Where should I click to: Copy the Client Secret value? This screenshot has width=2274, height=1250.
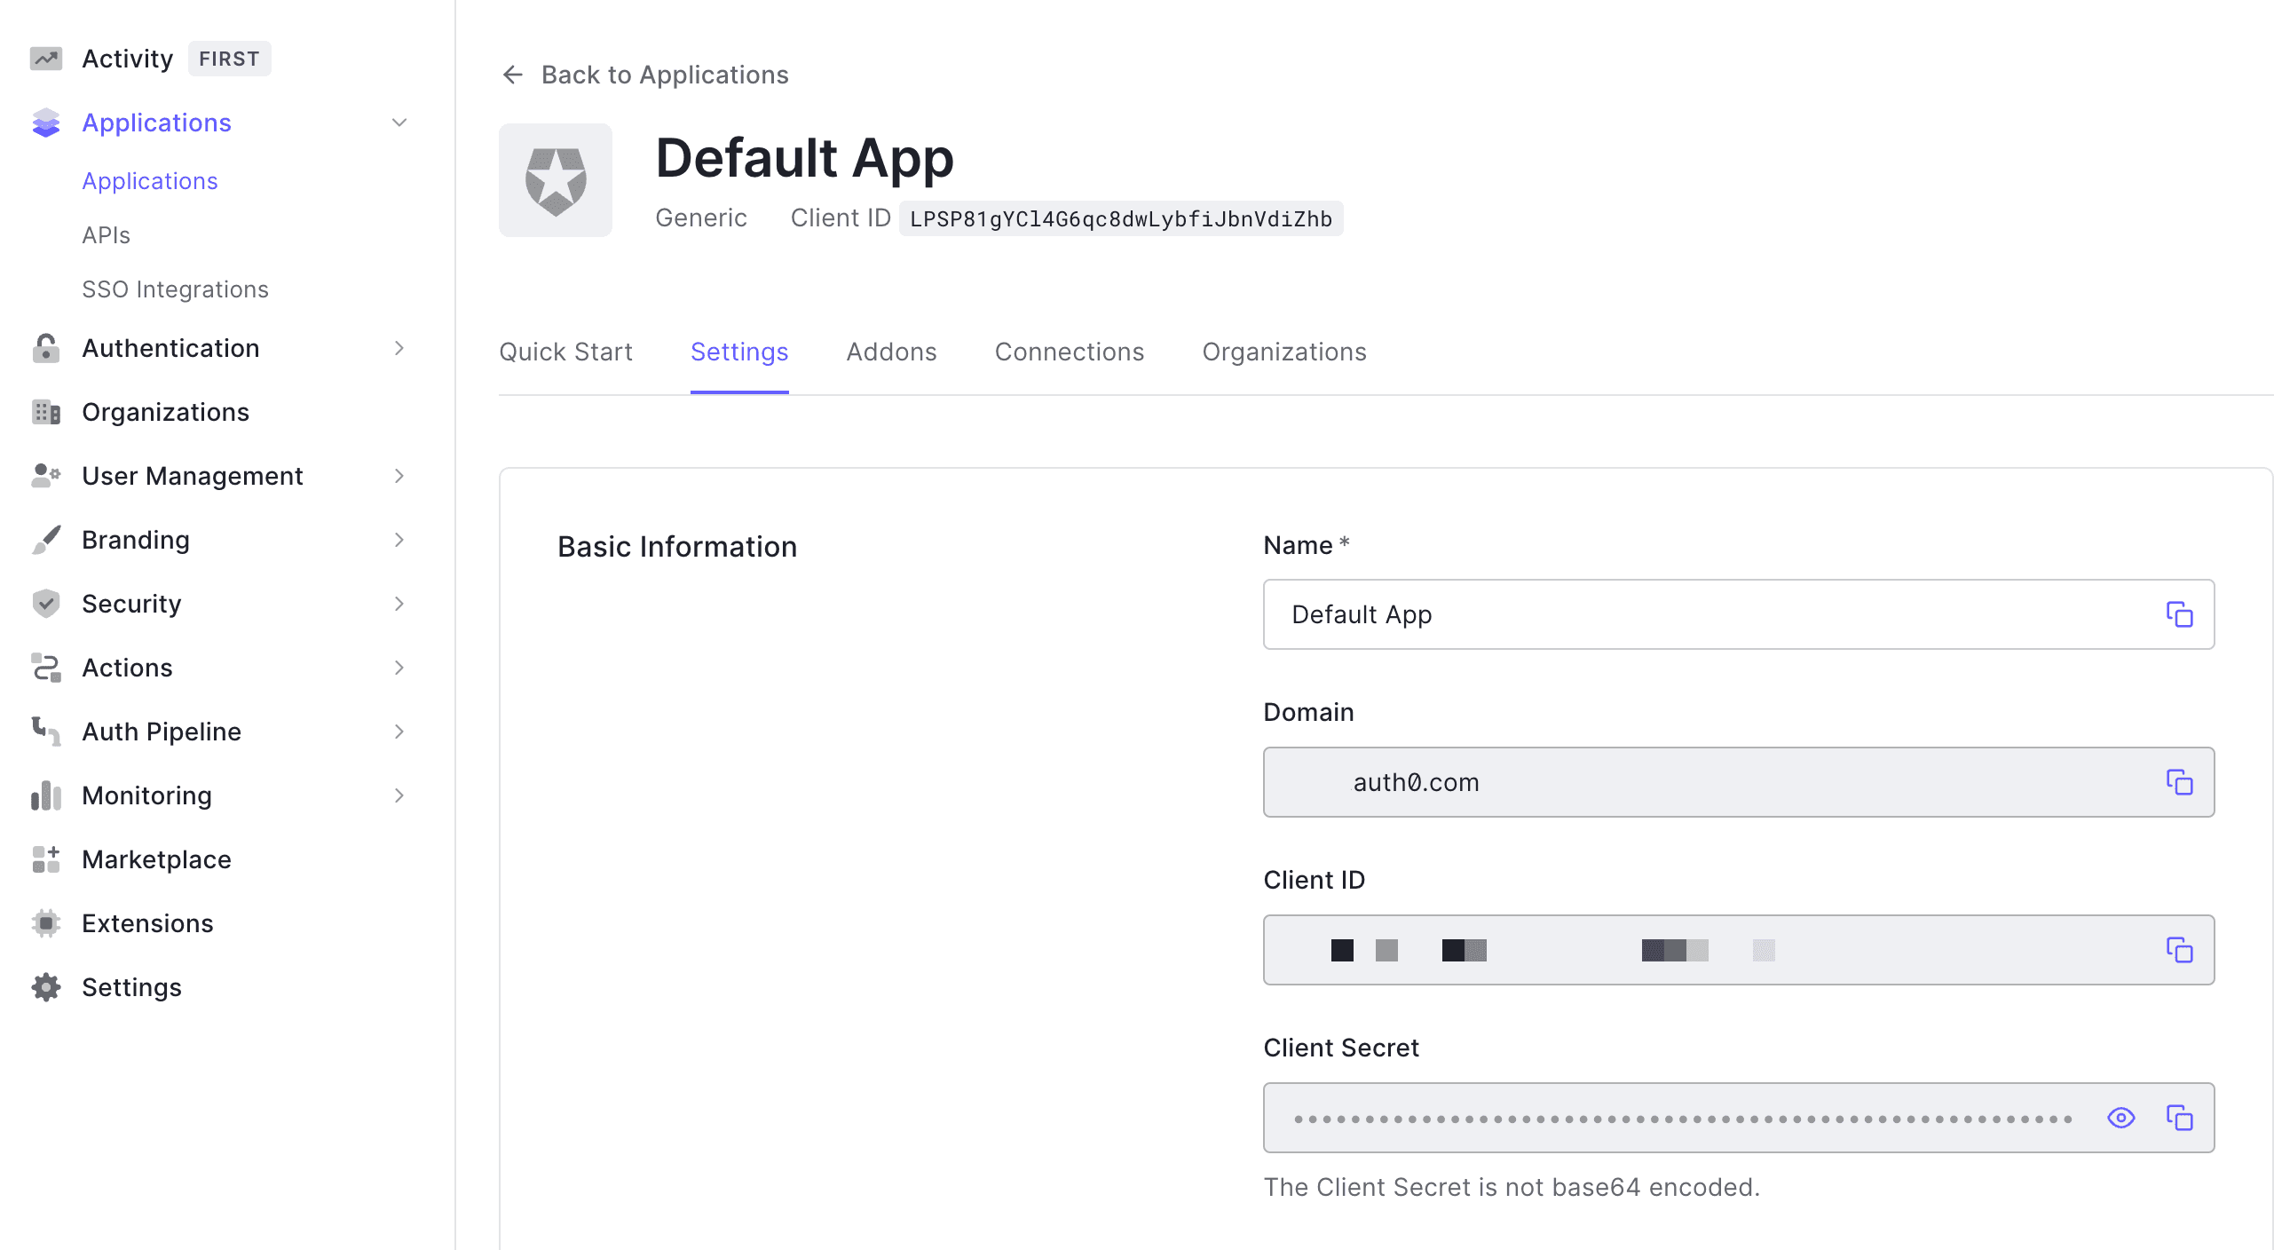[2182, 1118]
